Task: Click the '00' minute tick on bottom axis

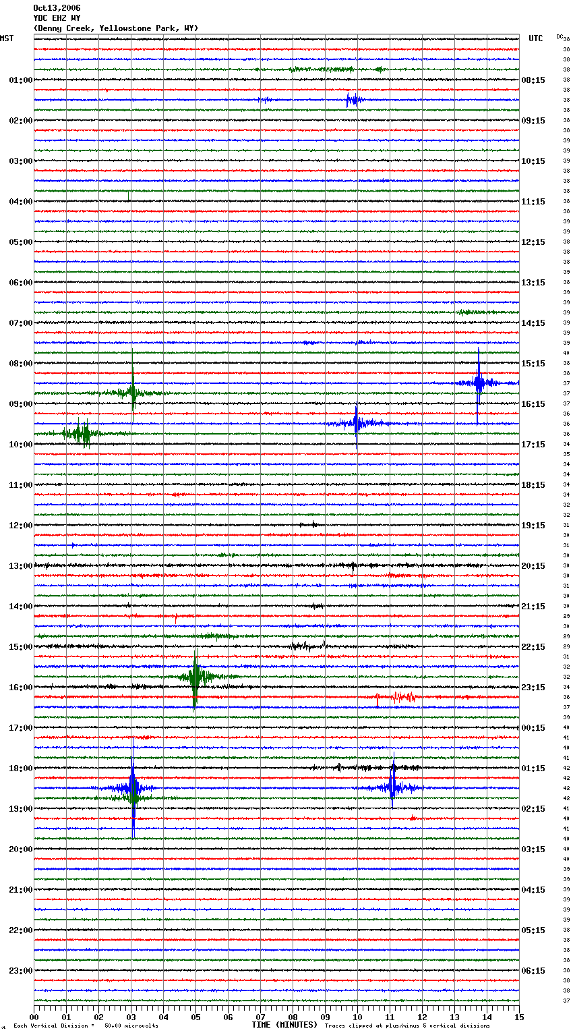Action: click(34, 1017)
